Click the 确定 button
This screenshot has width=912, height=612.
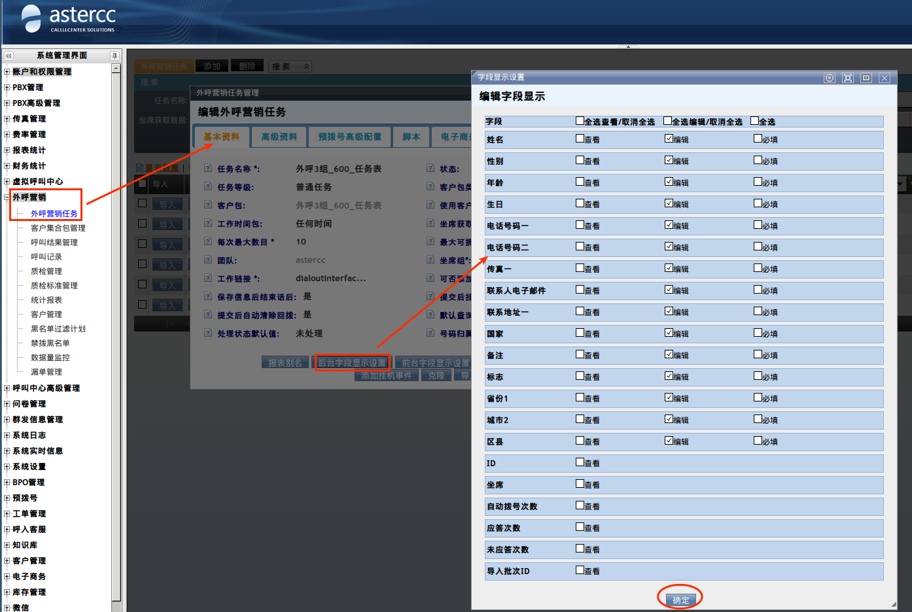(680, 600)
